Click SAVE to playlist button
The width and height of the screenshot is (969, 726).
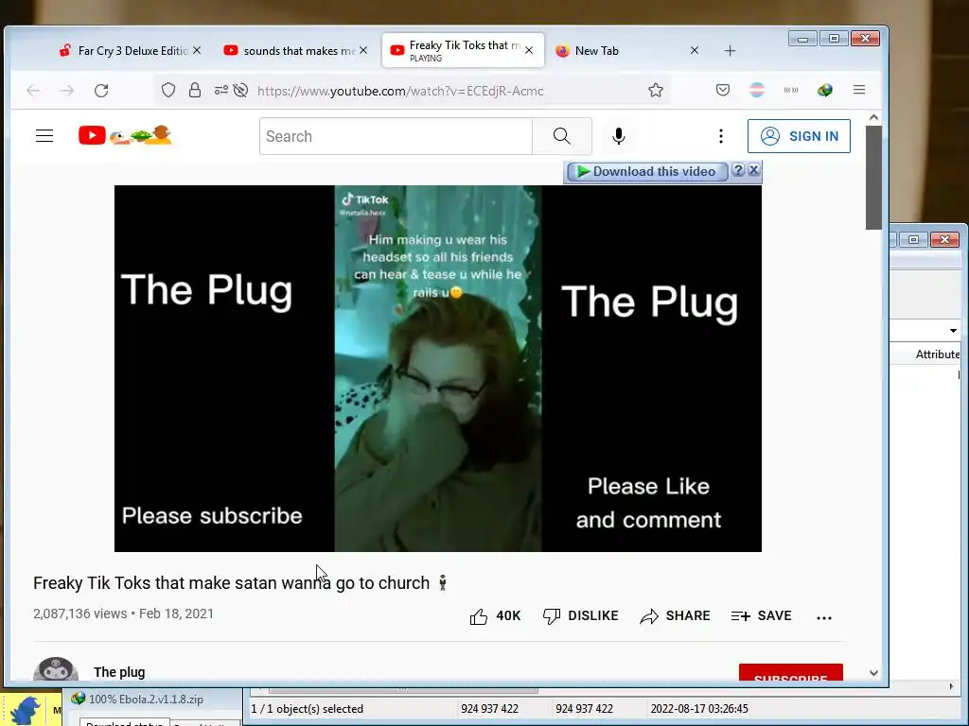[x=762, y=616]
